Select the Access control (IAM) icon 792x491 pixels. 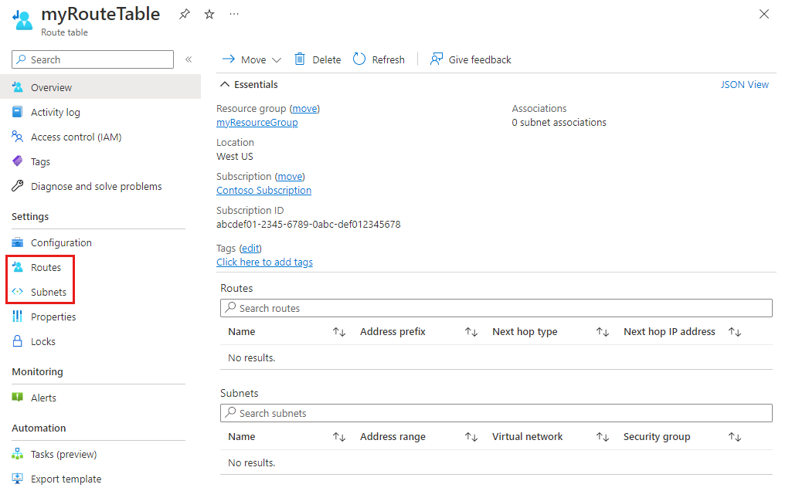[x=18, y=137]
